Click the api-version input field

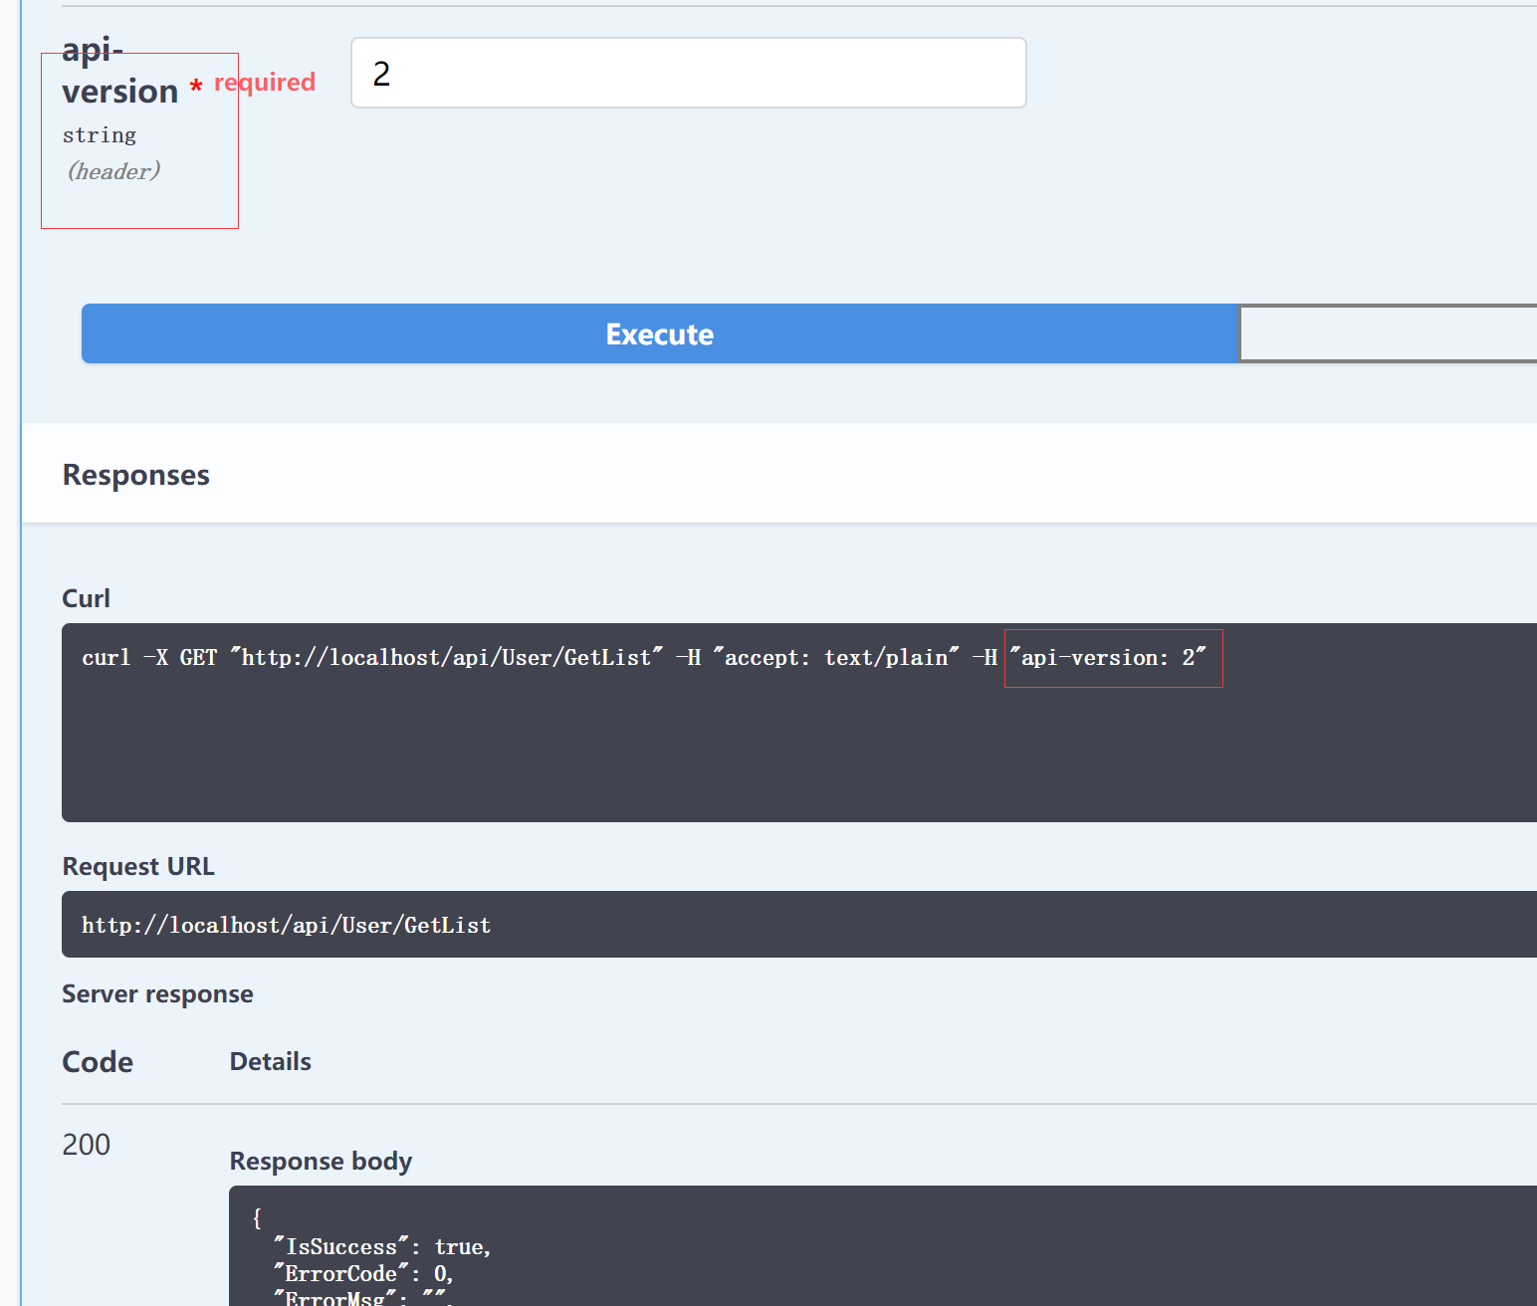coord(688,73)
